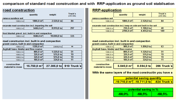This screenshot has height=100, width=179.
Task: Select the 5.040,0 m³ RRP total cell
Action: pyautogui.click(x=123, y=66)
